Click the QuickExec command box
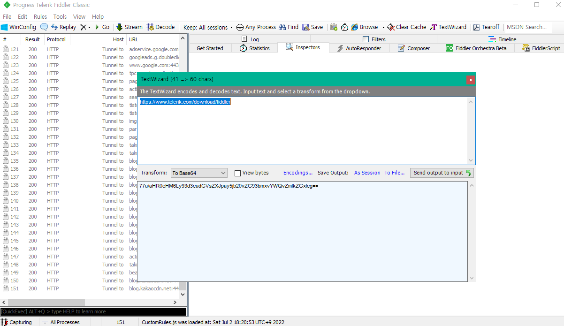 click(x=93, y=311)
